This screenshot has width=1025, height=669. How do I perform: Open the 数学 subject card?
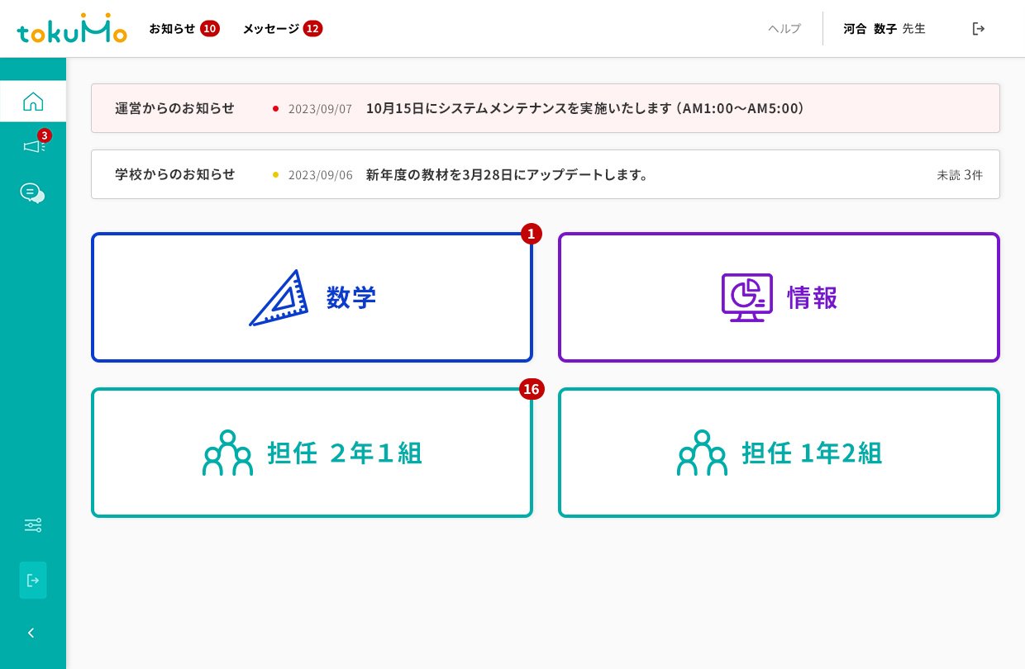tap(312, 297)
